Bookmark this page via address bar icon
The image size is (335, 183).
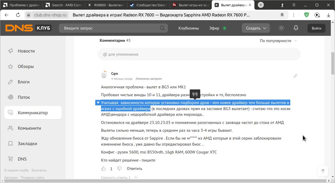pyautogui.click(x=282, y=15)
